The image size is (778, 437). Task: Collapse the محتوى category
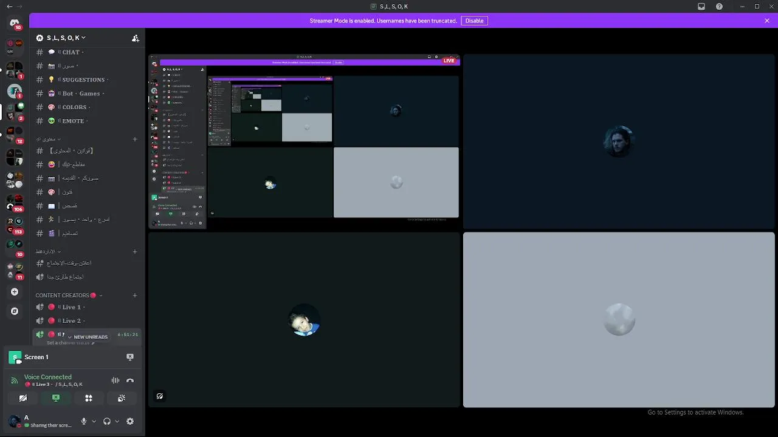[50, 139]
